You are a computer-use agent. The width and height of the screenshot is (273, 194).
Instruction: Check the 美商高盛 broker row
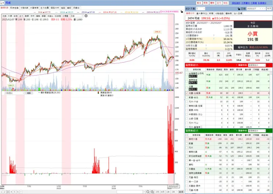187,81
